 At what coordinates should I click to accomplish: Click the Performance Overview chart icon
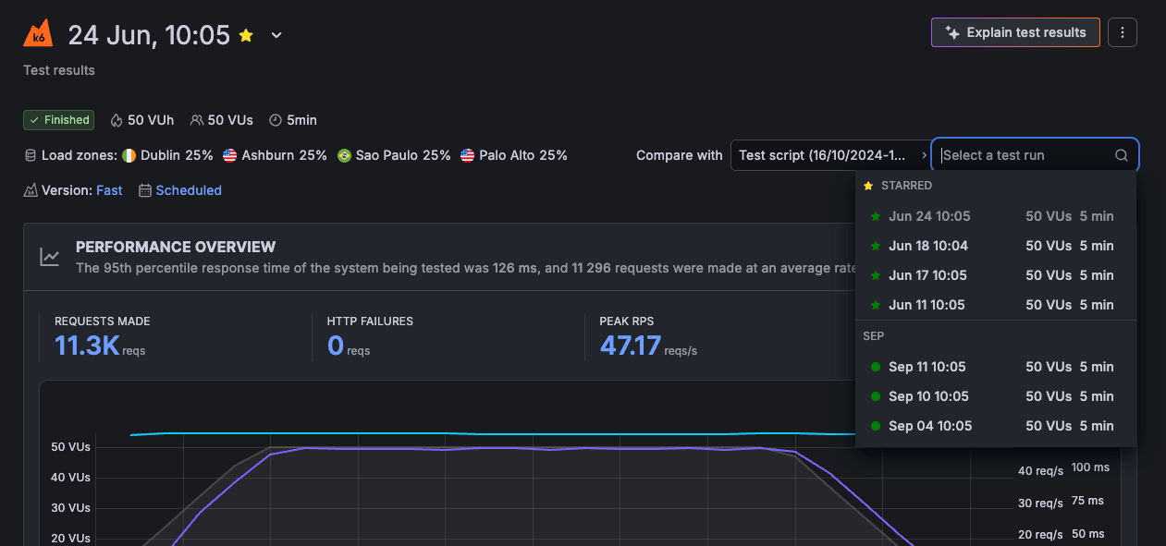[x=50, y=257]
